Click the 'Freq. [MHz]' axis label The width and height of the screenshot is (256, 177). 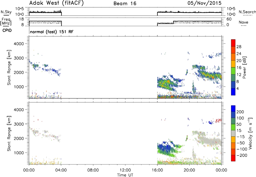pos(6,22)
